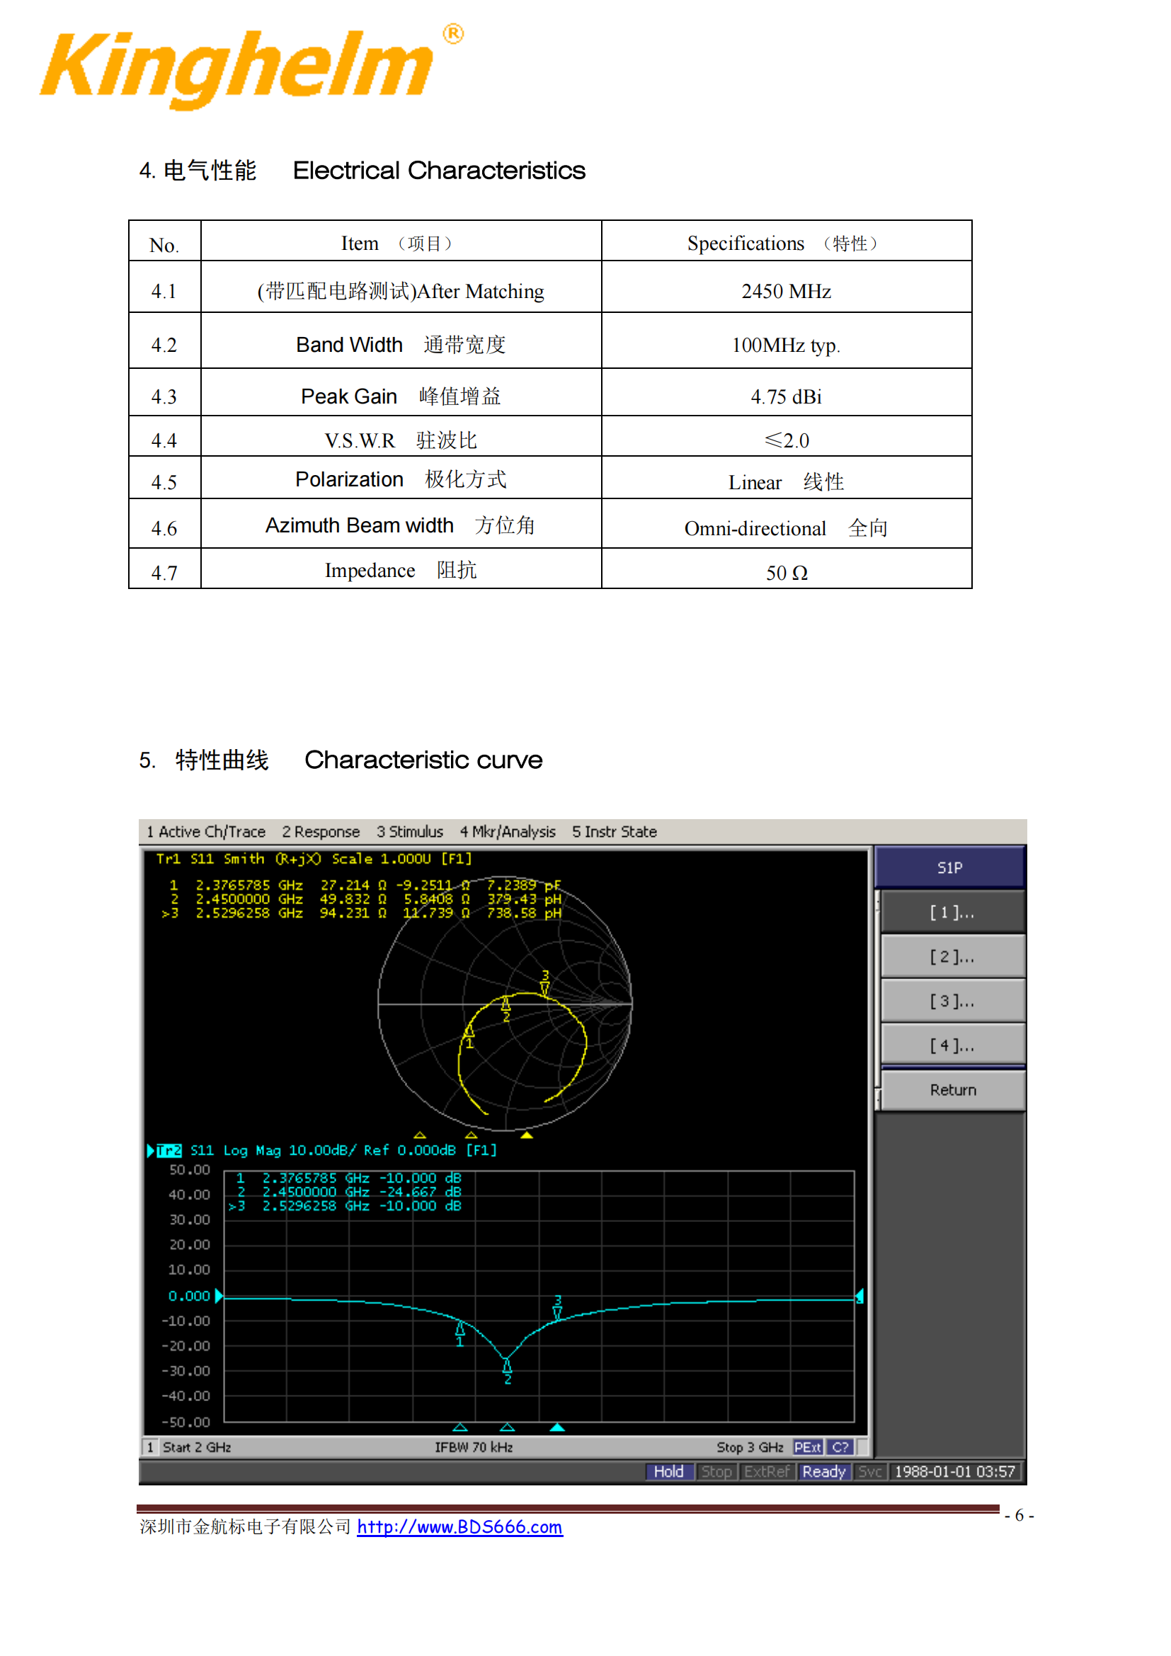Open the www.BDS666.com link
The height and width of the screenshot is (1656, 1171).
click(460, 1527)
